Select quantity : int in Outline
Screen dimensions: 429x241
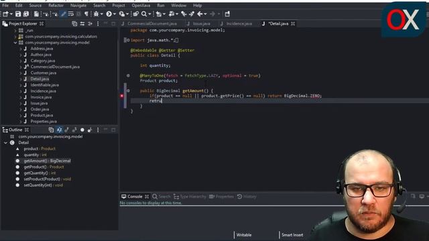(x=35, y=155)
